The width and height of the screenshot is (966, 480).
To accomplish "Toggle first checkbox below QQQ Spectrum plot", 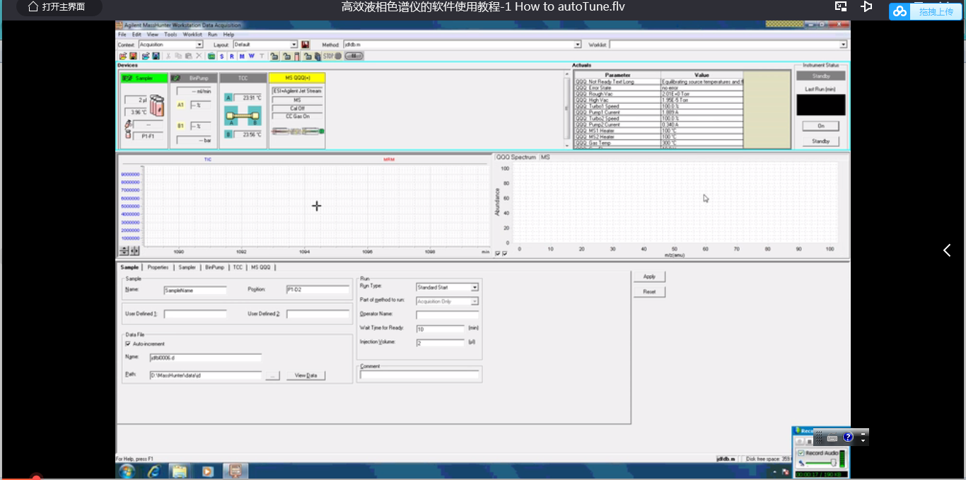I will 498,254.
